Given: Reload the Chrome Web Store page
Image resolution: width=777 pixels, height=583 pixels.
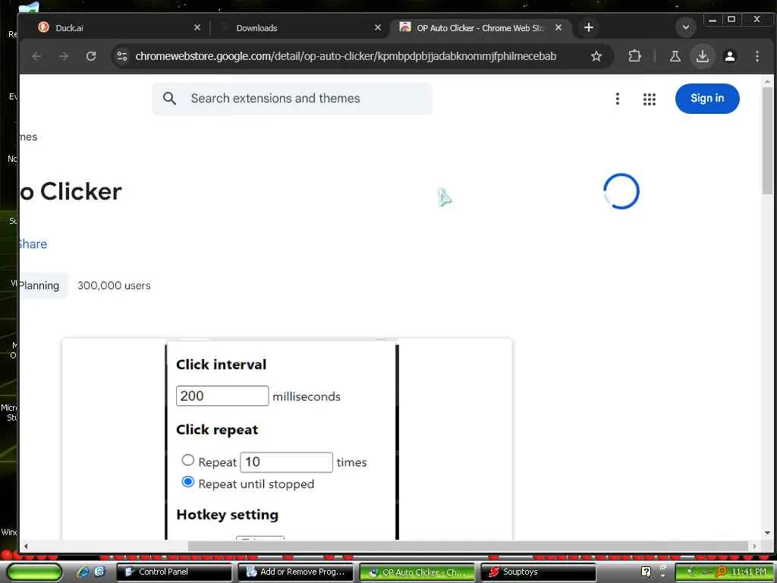Looking at the screenshot, I should 91,56.
